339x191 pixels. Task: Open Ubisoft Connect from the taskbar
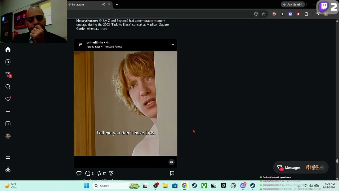233,186
